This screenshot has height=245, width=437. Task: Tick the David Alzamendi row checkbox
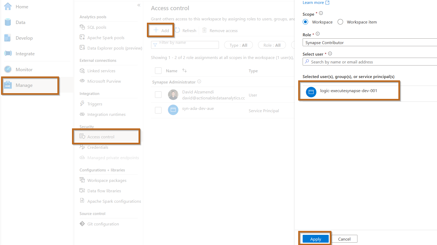click(x=158, y=94)
